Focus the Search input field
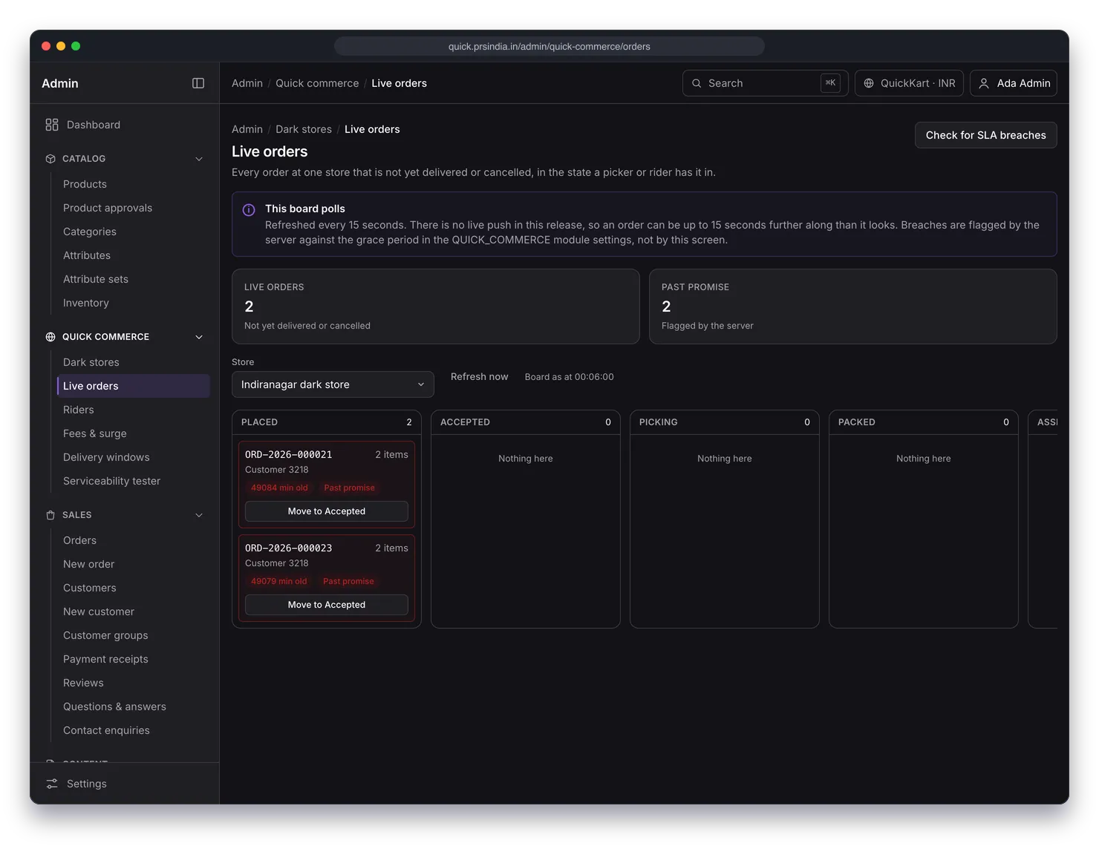1099x846 pixels. (x=765, y=83)
